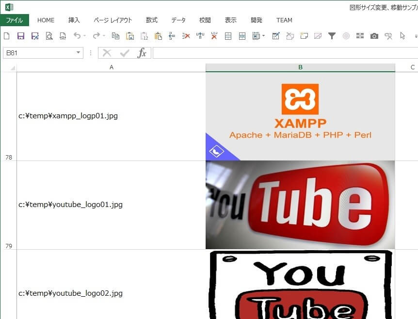Toggle the AutoFilter funnel icon

coord(332,36)
